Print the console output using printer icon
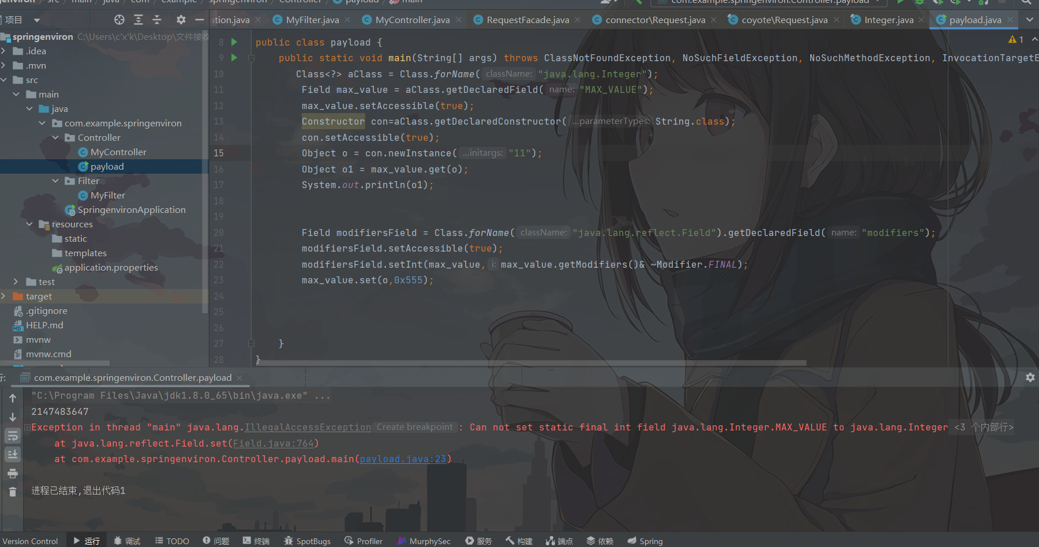The width and height of the screenshot is (1039, 547). 13,474
